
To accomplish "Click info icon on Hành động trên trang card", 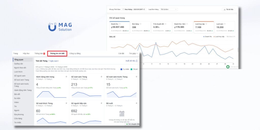I will pos(66,77).
